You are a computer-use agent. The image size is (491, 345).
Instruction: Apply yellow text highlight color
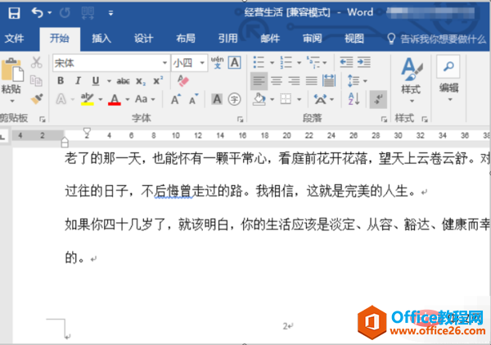point(88,99)
